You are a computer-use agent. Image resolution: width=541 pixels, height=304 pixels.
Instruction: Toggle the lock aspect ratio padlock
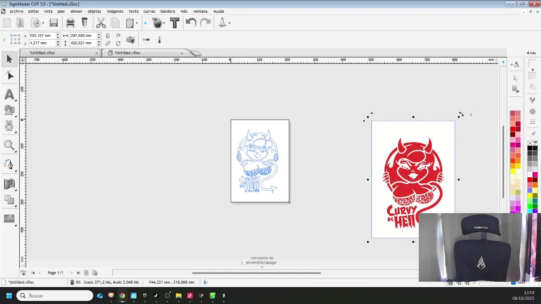coord(108,35)
